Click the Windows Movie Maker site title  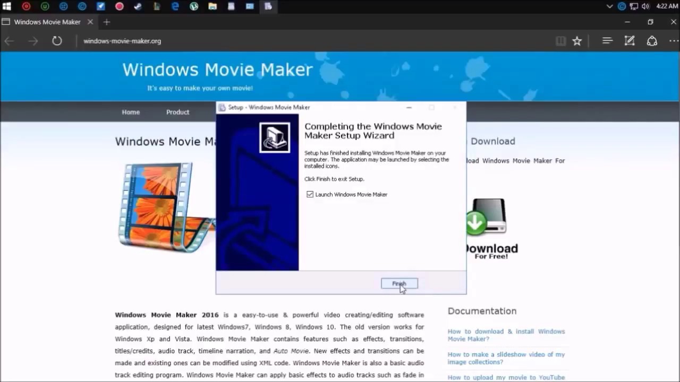(x=217, y=70)
